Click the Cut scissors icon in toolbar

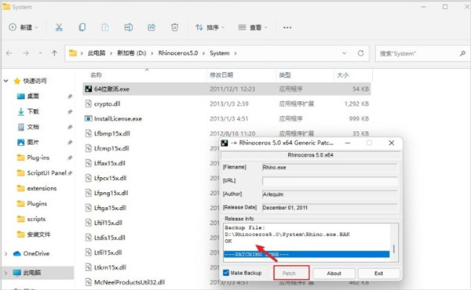(x=59, y=27)
